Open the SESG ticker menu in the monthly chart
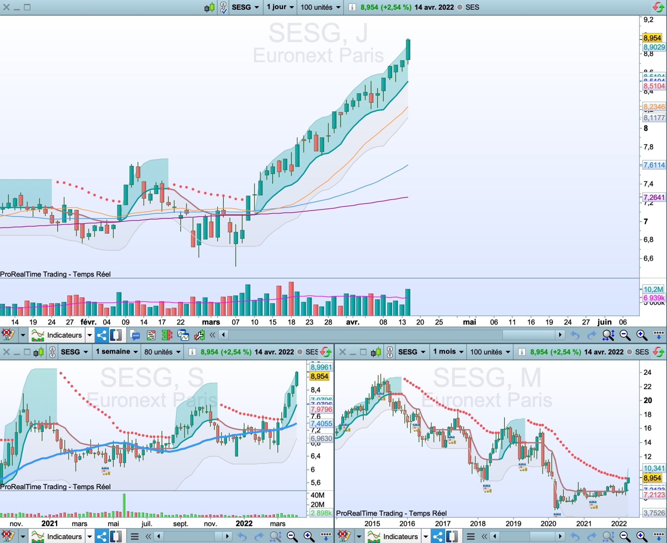This screenshot has height=543, width=667. (x=411, y=352)
